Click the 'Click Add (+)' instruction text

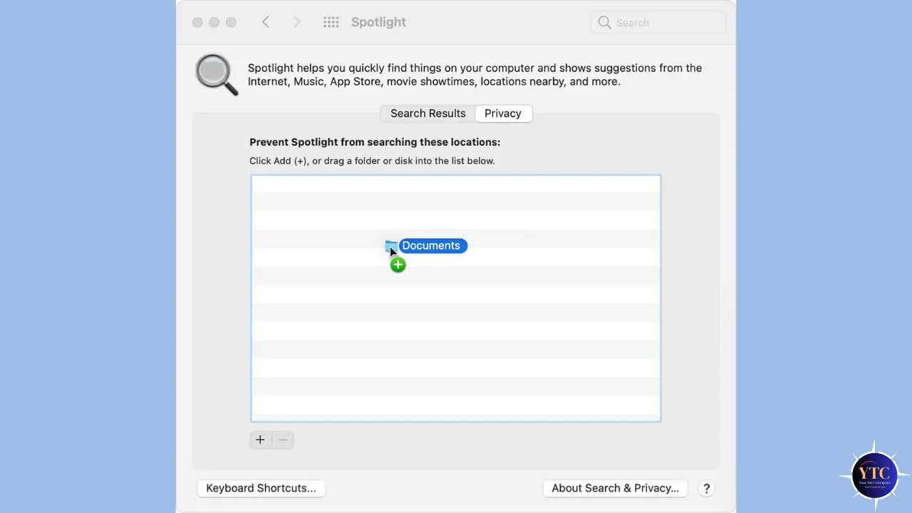tap(372, 161)
